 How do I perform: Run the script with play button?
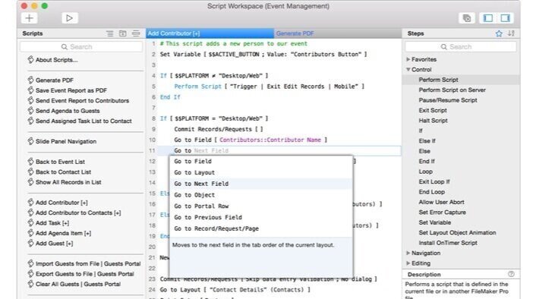point(70,18)
